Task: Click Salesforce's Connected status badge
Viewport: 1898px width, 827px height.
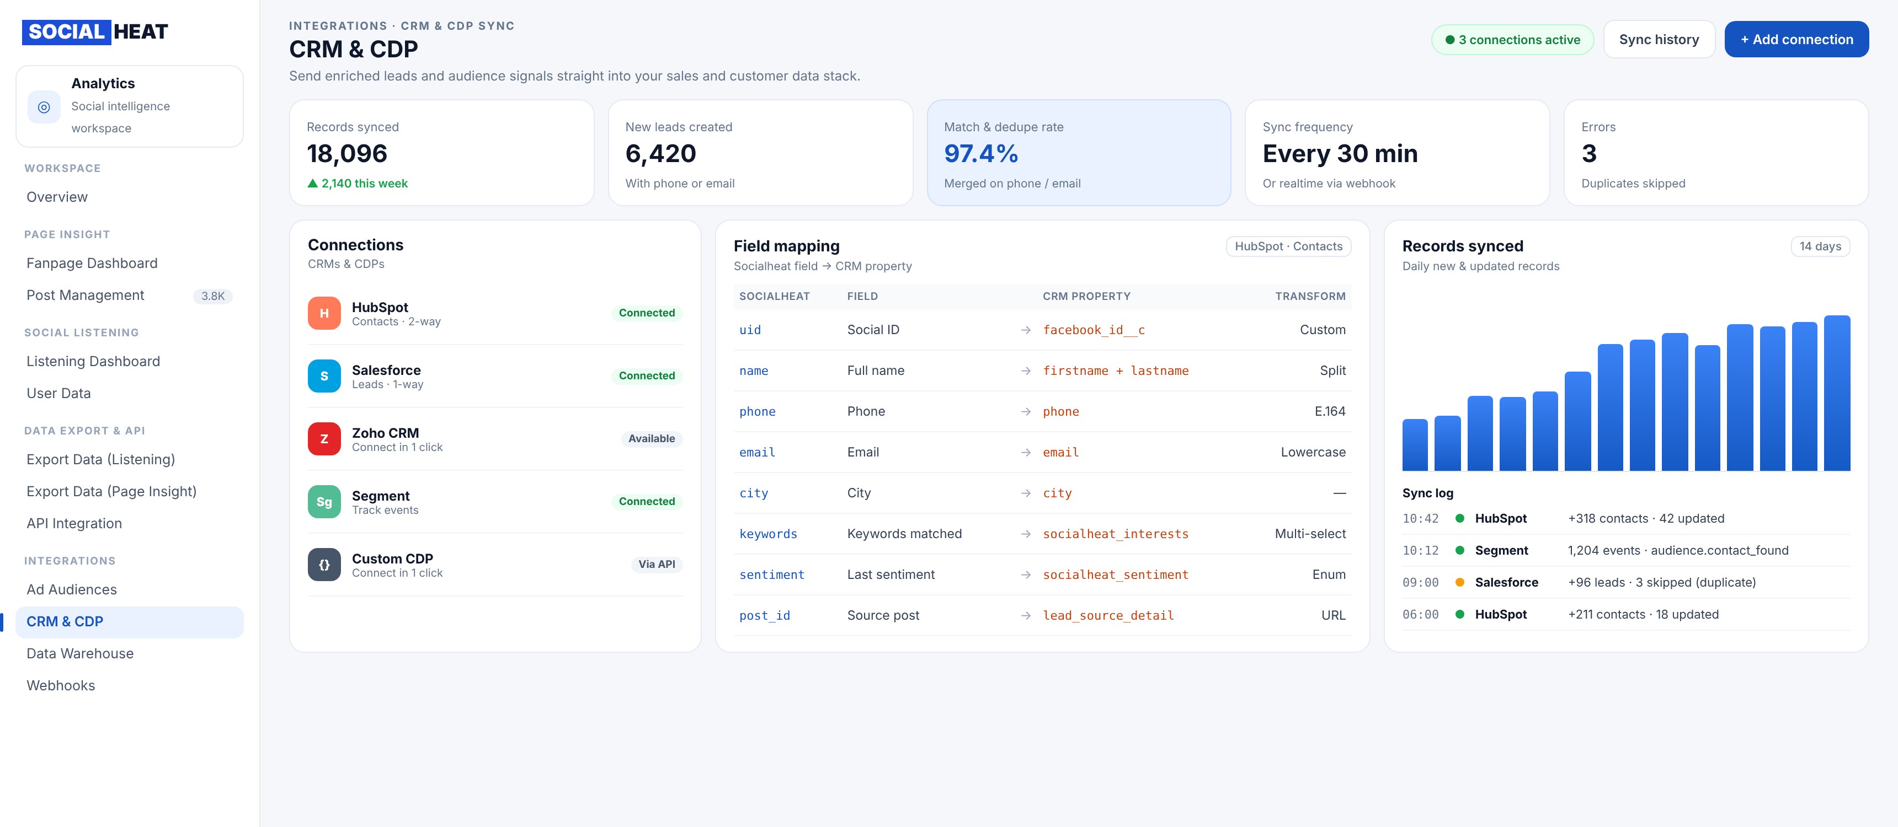Action: (x=646, y=375)
